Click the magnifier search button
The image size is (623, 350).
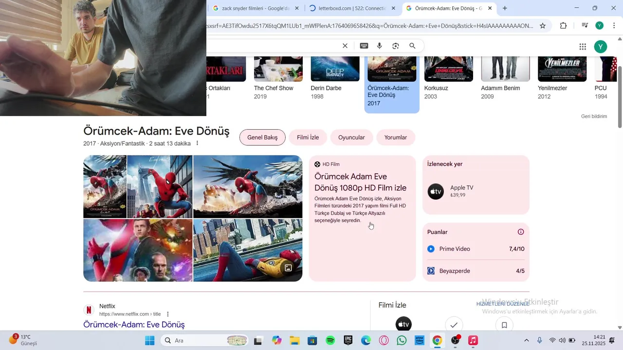click(412, 46)
